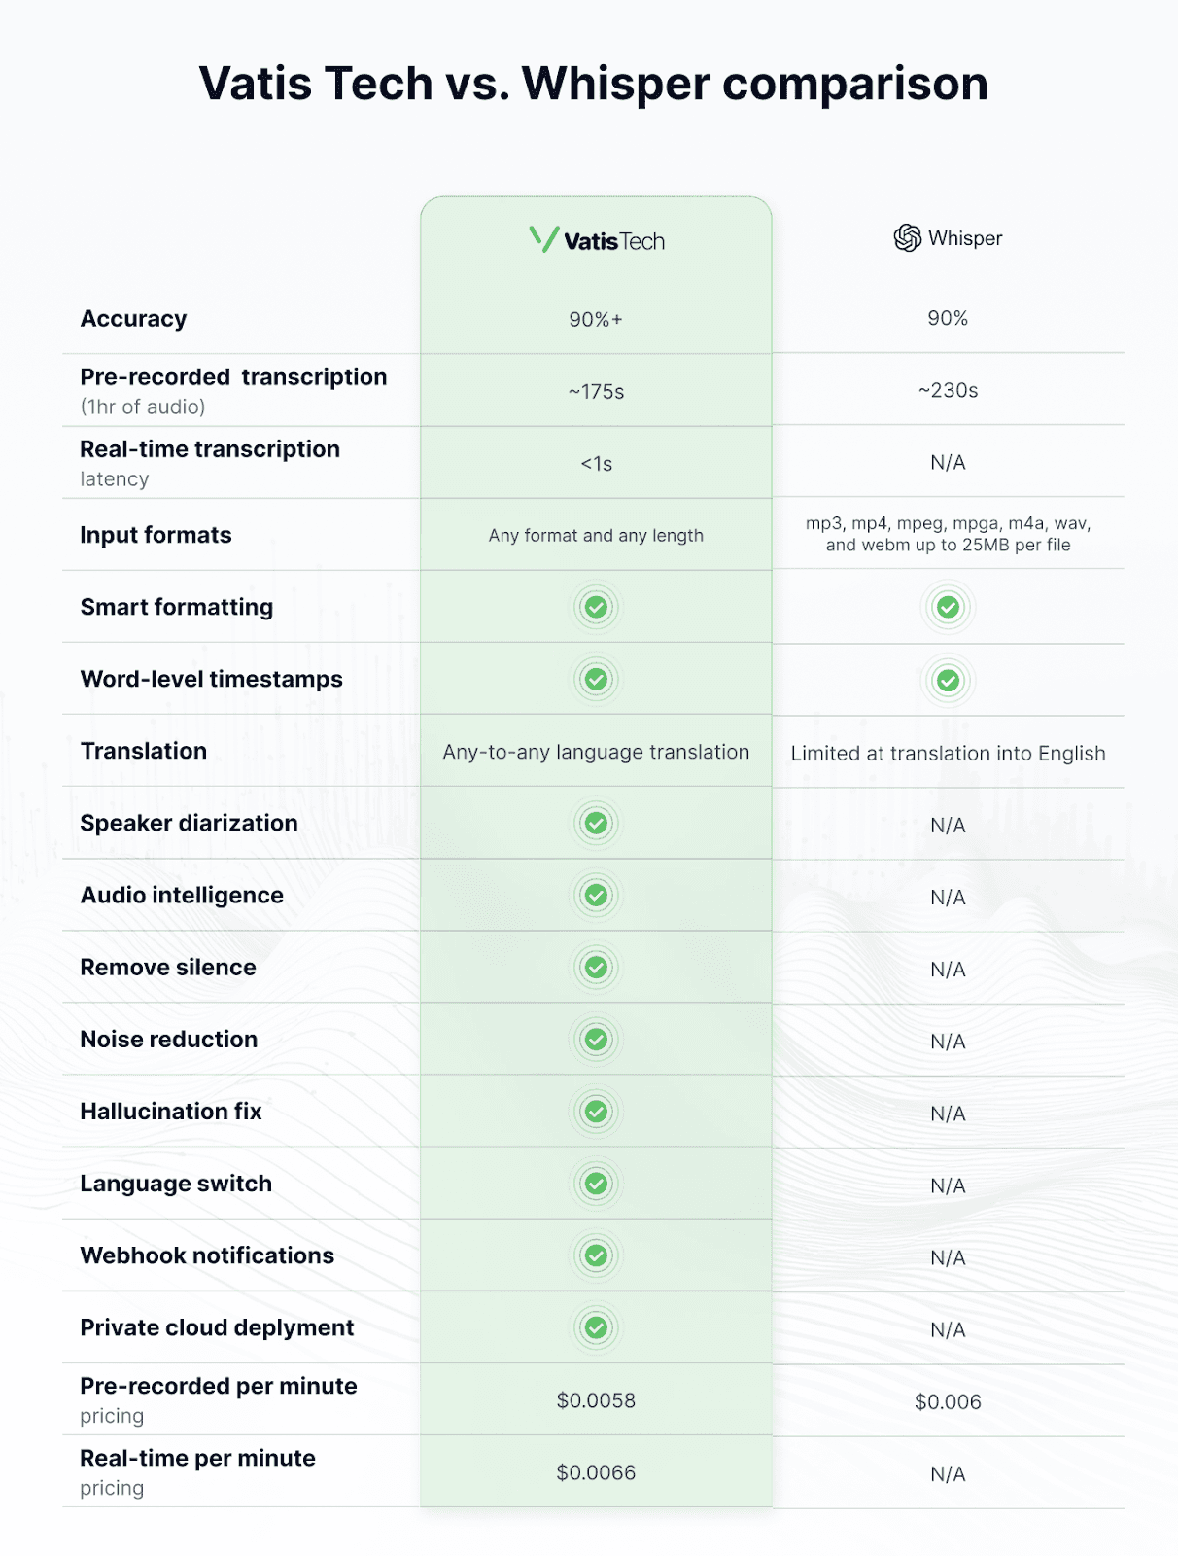Click Hallucination fix green checkmark
This screenshot has width=1178, height=1556.
point(596,1111)
